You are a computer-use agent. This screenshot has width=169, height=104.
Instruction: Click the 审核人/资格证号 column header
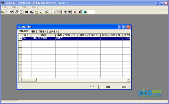pyautogui.click(x=111, y=35)
